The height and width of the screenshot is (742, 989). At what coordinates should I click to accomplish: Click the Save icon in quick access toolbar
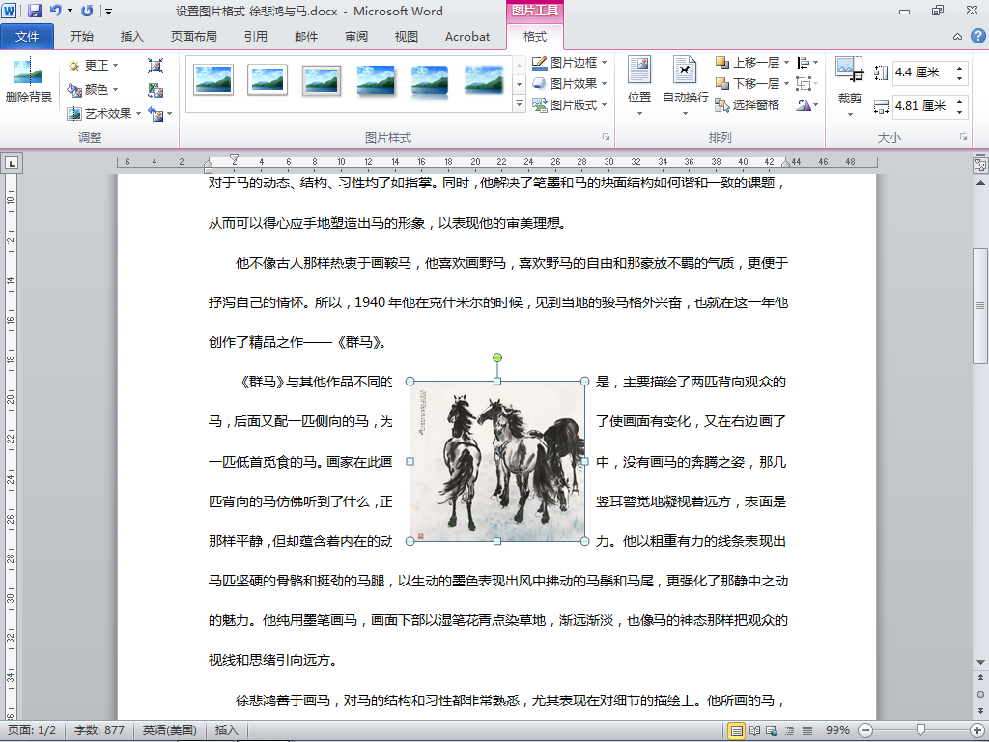tap(35, 11)
